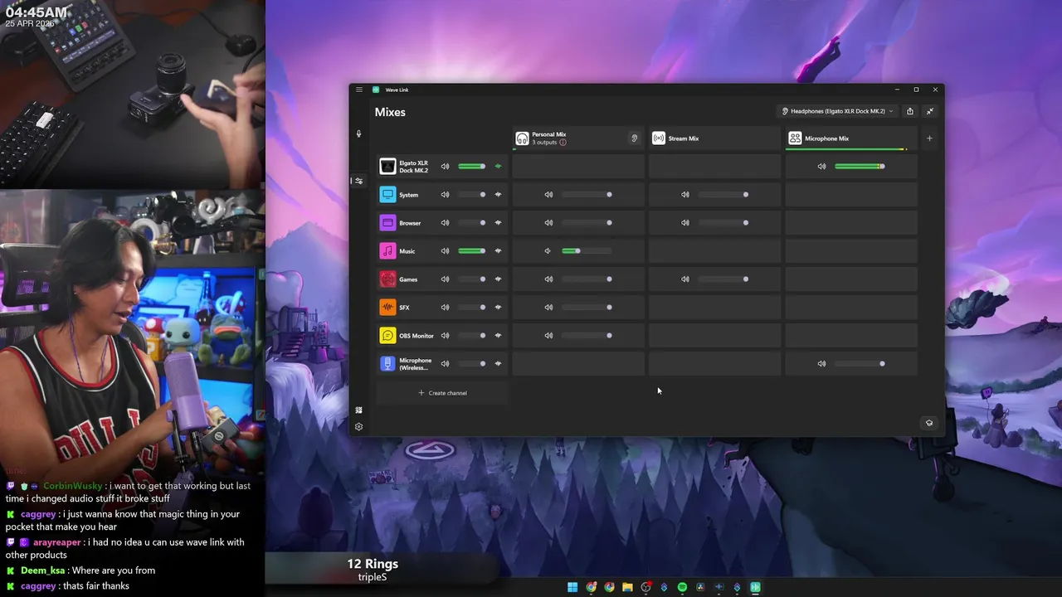The width and height of the screenshot is (1062, 597).
Task: Click the yellow OBS Monitor channel icon
Action: [387, 336]
